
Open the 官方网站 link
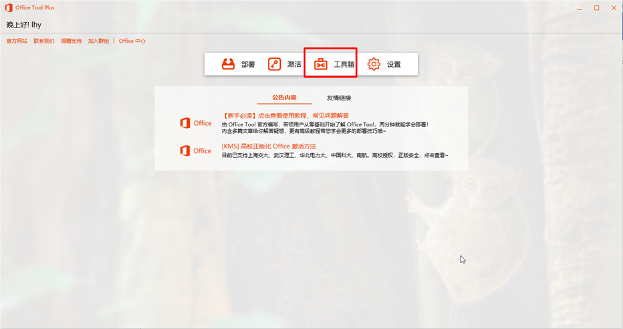(17, 41)
